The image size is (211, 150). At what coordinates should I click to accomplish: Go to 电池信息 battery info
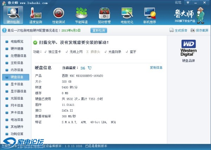16,120
